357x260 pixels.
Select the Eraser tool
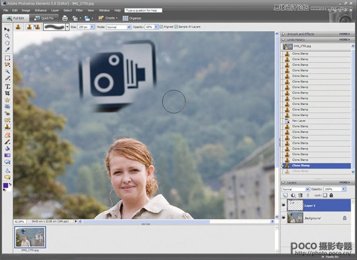tap(7, 135)
